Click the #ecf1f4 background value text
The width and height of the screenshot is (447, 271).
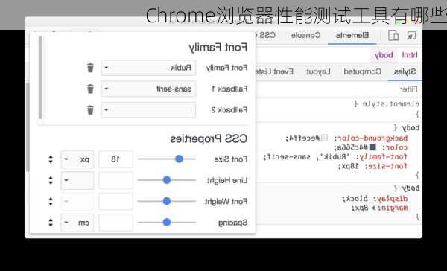click(x=304, y=138)
